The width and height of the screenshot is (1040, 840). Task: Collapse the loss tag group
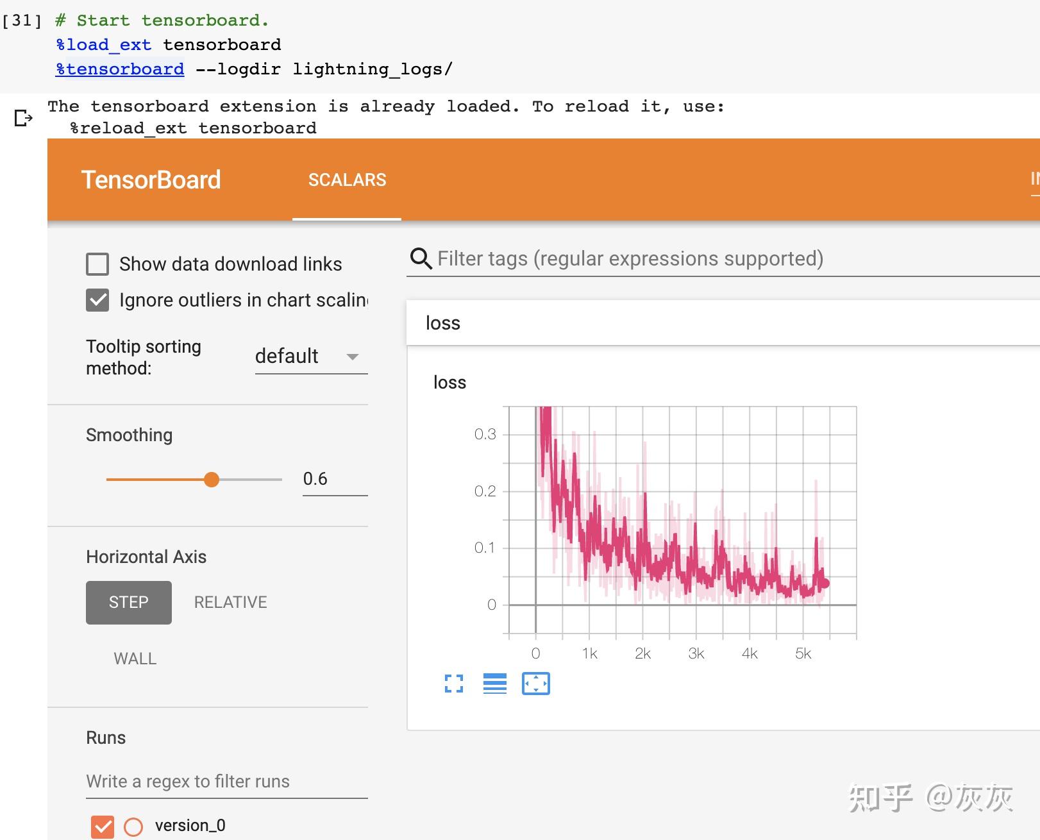click(x=444, y=323)
